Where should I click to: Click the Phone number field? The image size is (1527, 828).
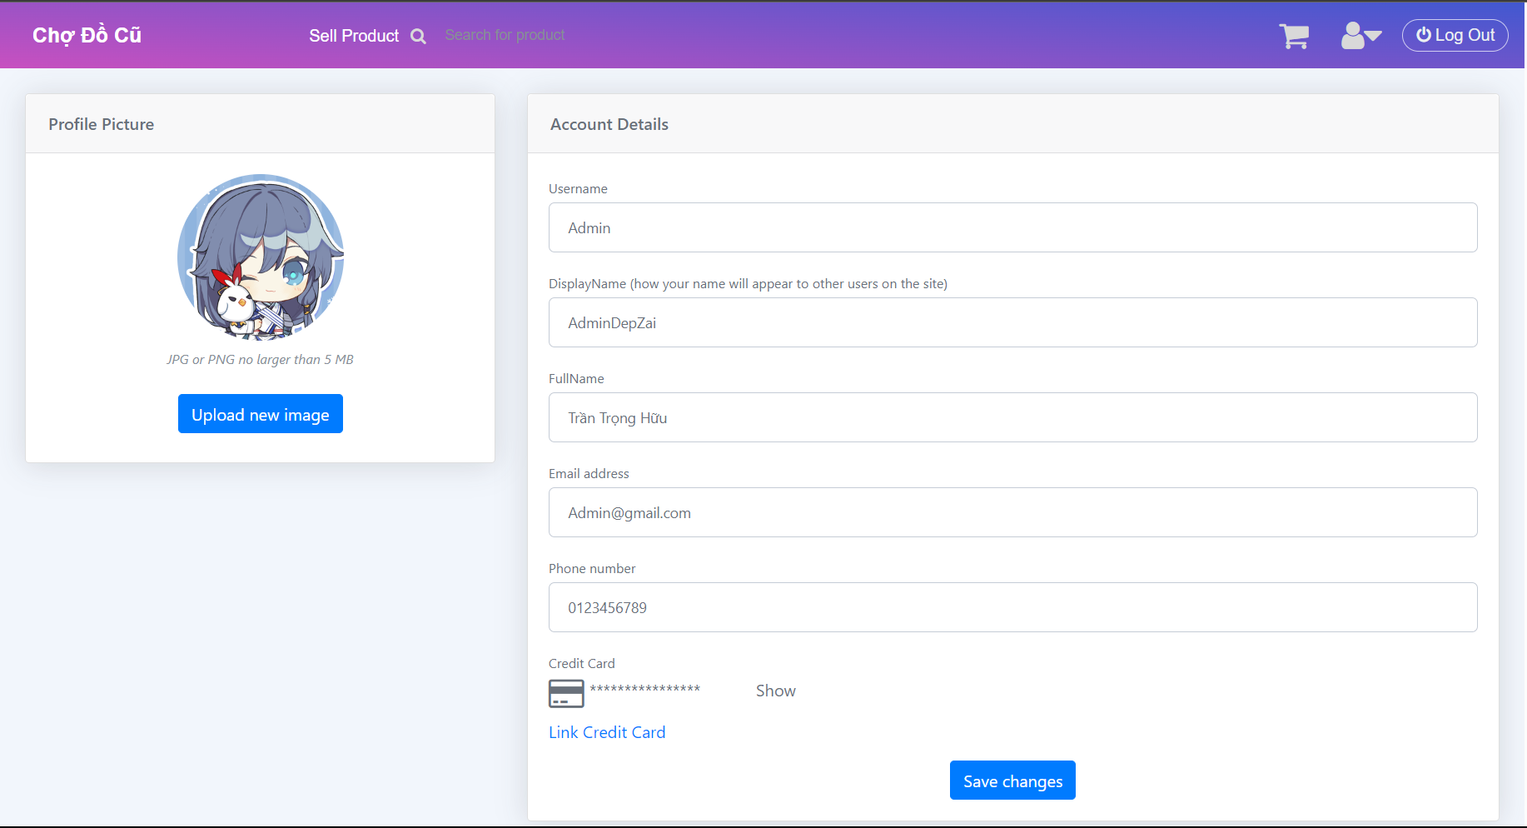1012,607
